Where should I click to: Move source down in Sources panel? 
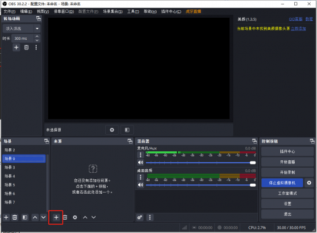pyautogui.click(x=94, y=217)
